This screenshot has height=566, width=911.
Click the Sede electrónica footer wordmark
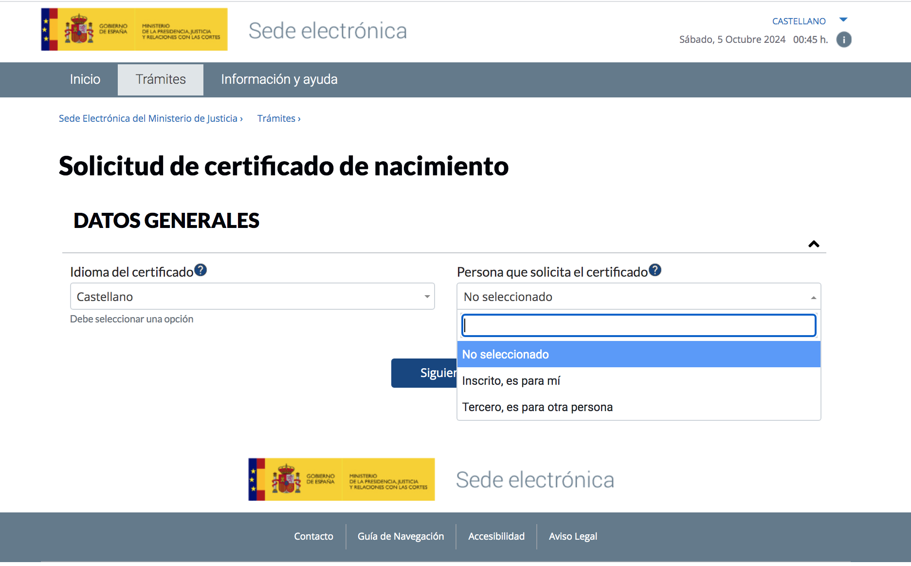click(x=535, y=479)
